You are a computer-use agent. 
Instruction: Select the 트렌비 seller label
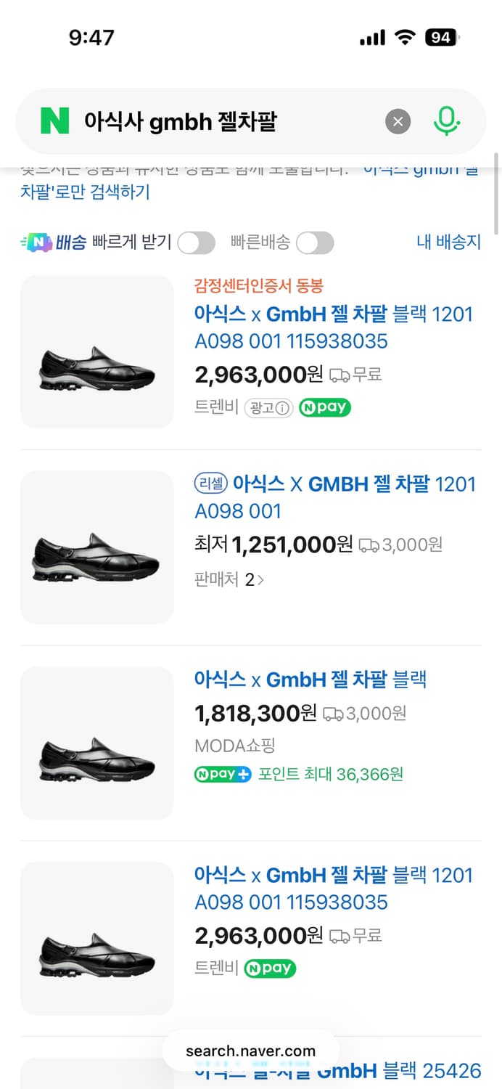pyautogui.click(x=215, y=407)
